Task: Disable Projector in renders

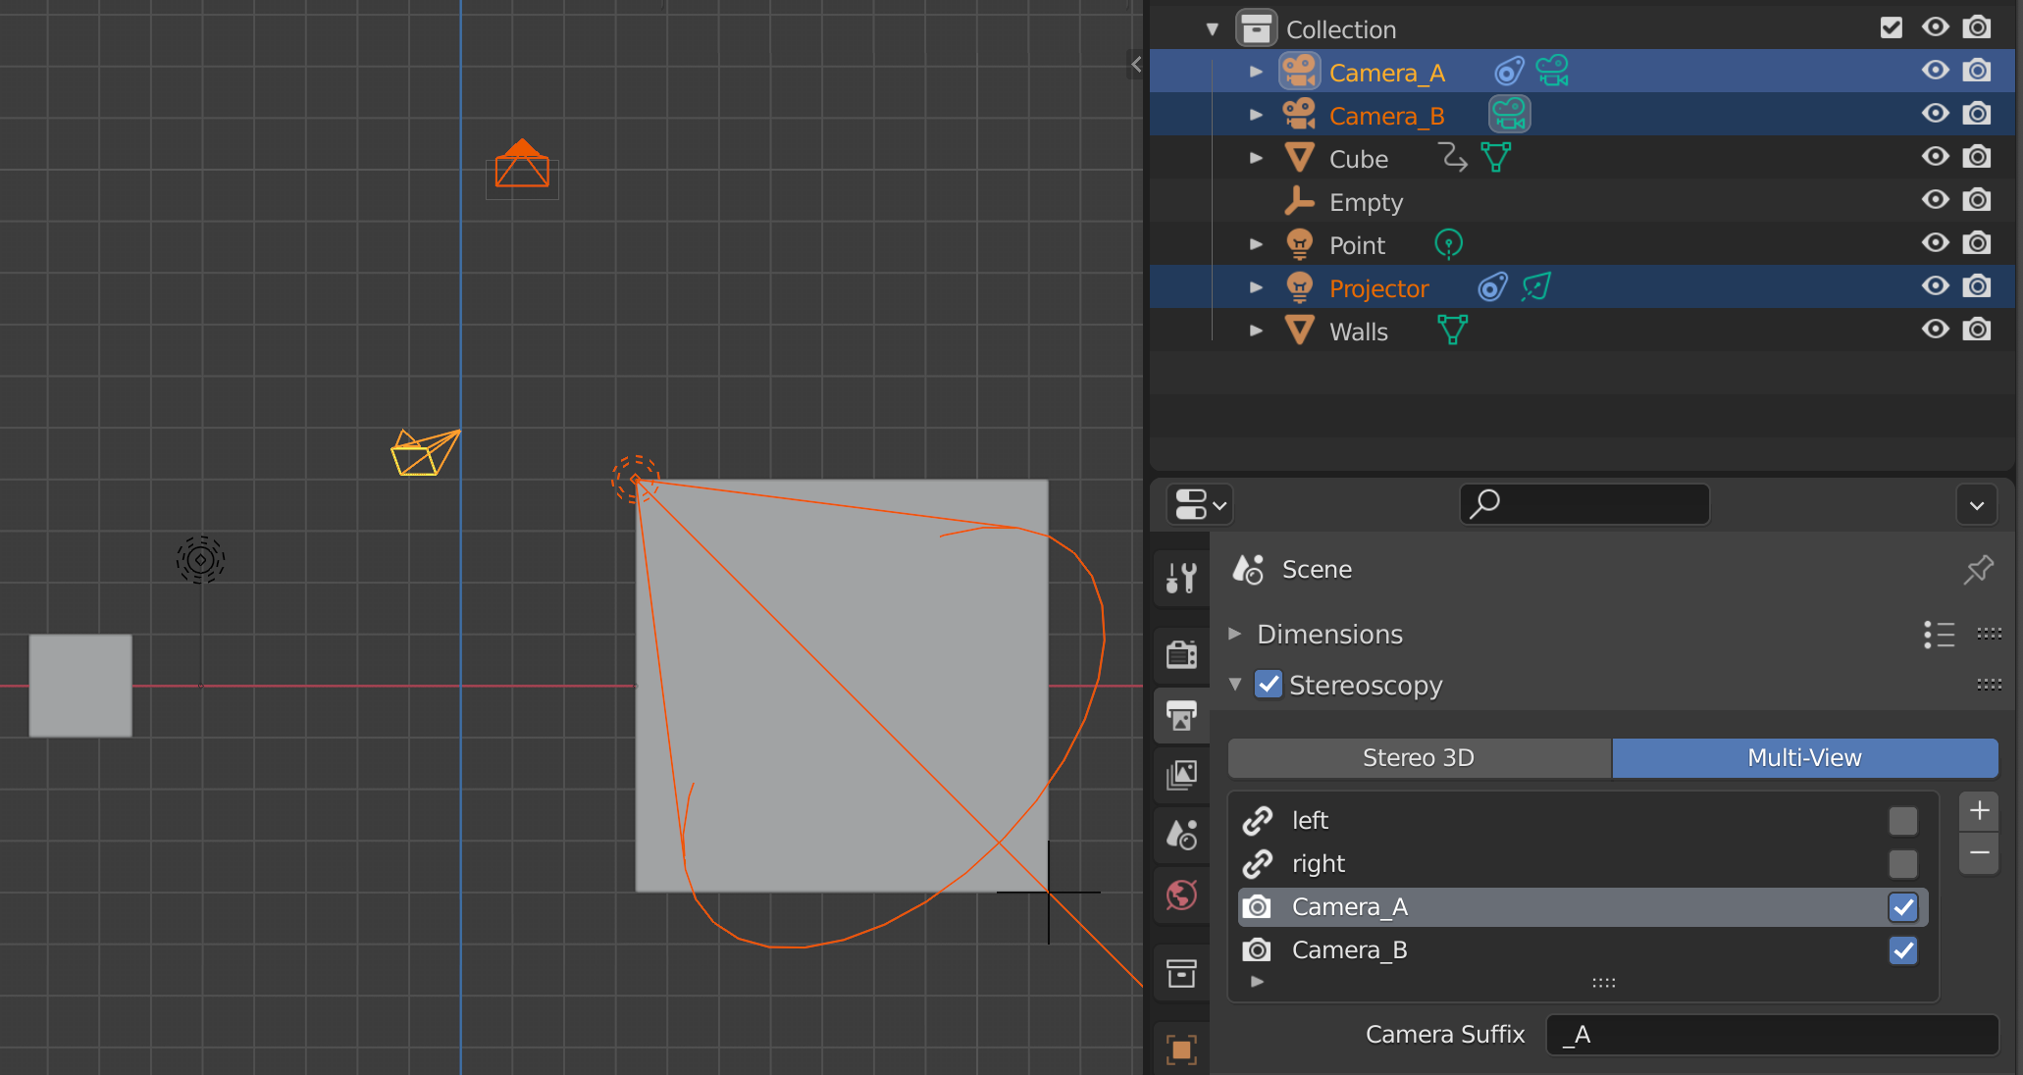Action: click(1977, 286)
